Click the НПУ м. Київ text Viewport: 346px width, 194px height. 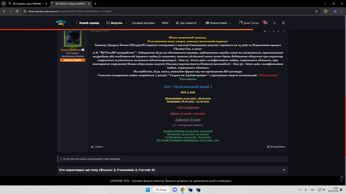tap(188, 92)
